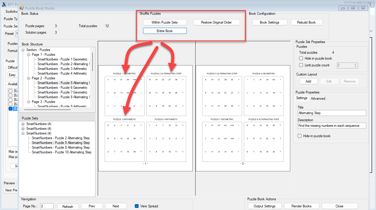
Task: Select Puzzle 2 Alternating Step in Puzzle Sets
Action: [61, 138]
